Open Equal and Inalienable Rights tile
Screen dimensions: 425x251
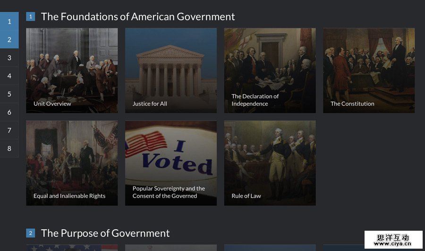pyautogui.click(x=72, y=163)
